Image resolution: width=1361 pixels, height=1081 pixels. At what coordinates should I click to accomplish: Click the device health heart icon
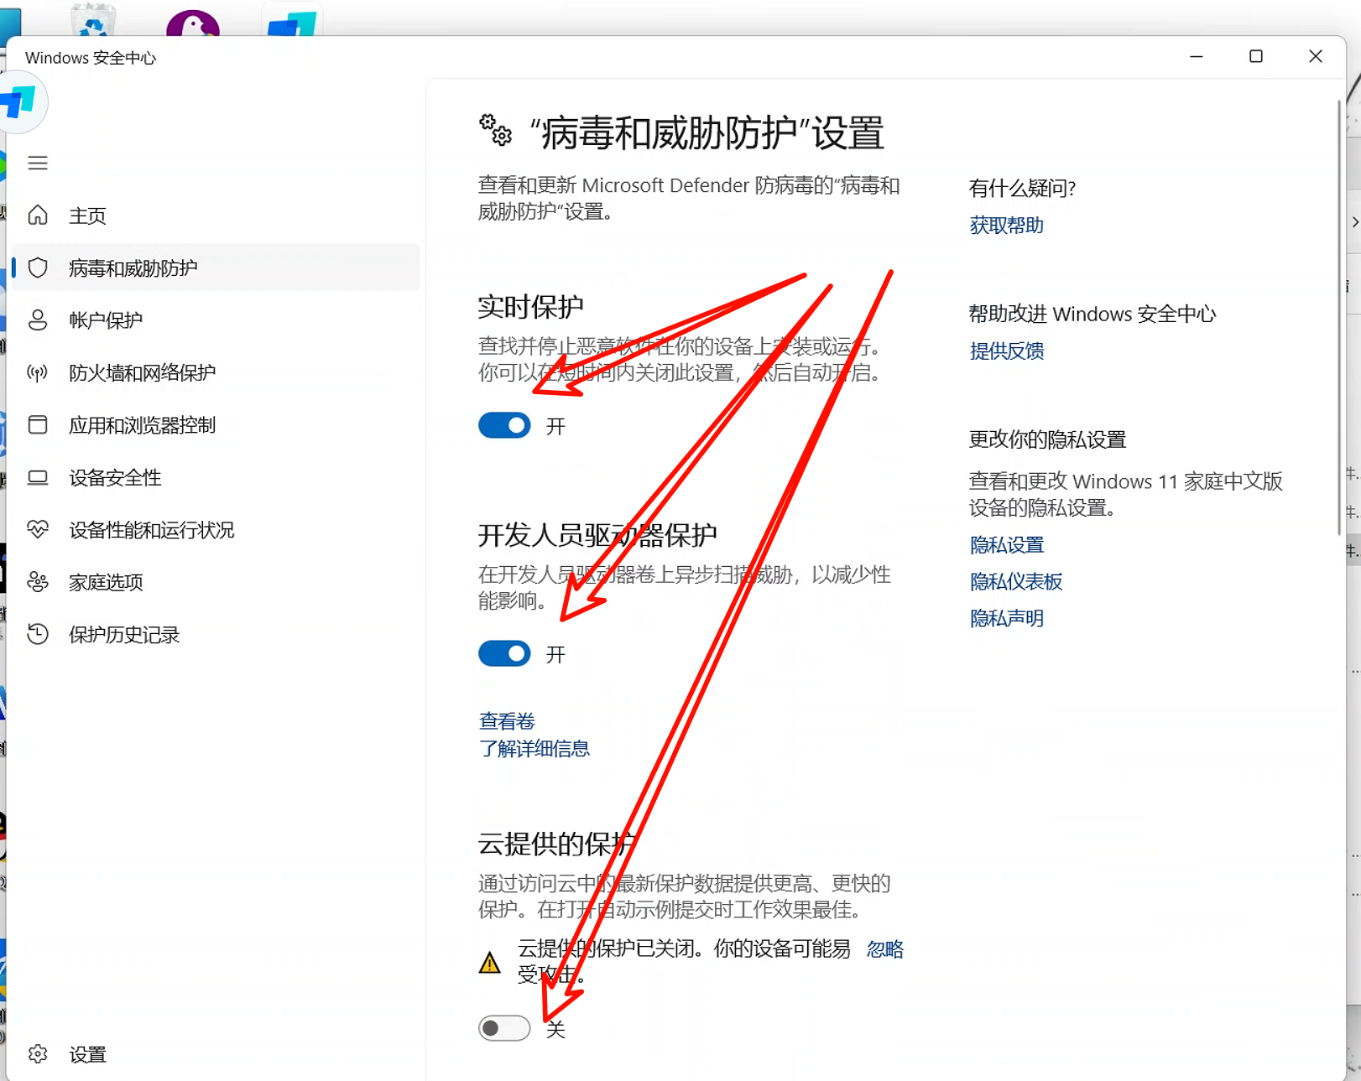(38, 529)
